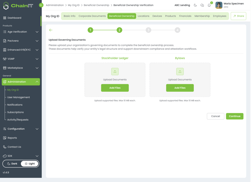Collapse sidebar with green arrow button
This screenshot has width=251, height=182.
coord(41,5)
